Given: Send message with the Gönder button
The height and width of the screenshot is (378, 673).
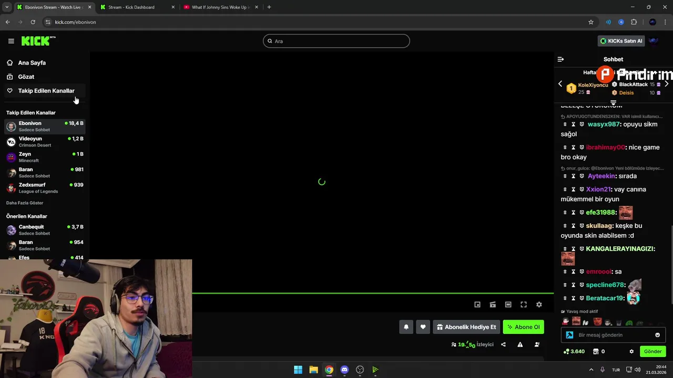Looking at the screenshot, I should click(652, 351).
